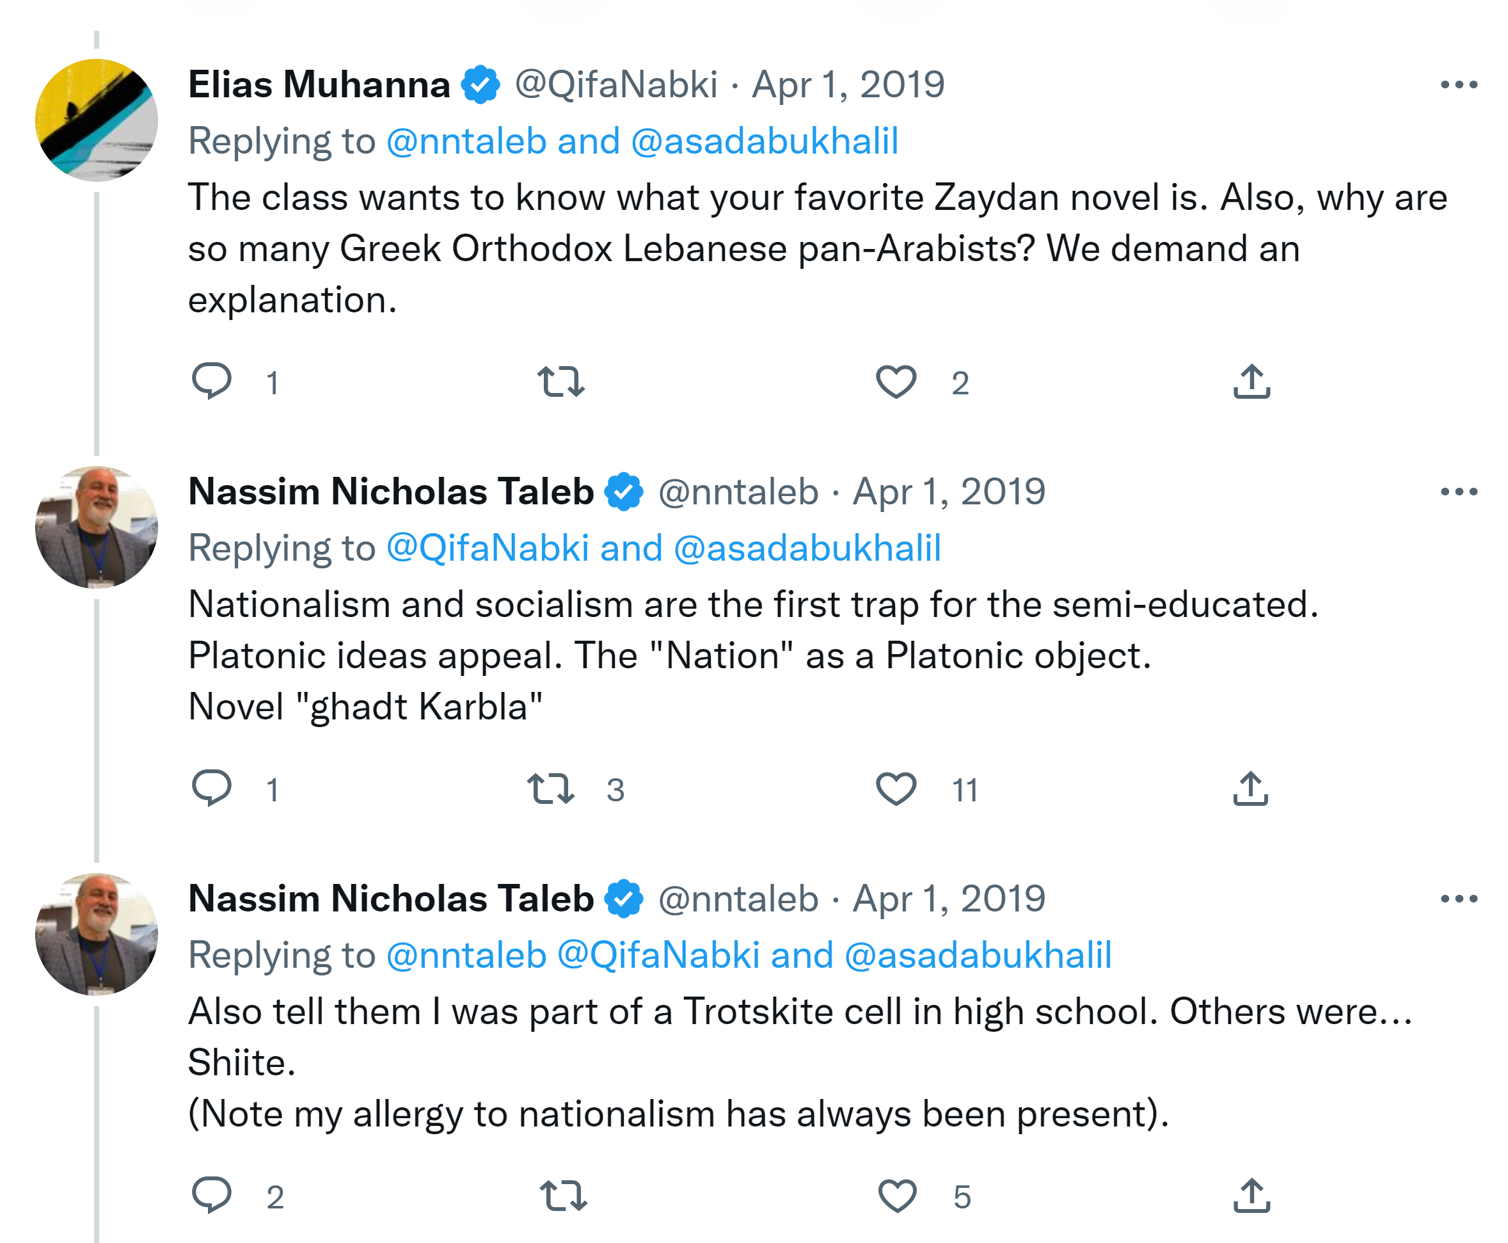
Task: Like Elias Muhanna's tweet
Action: pyautogui.click(x=896, y=381)
